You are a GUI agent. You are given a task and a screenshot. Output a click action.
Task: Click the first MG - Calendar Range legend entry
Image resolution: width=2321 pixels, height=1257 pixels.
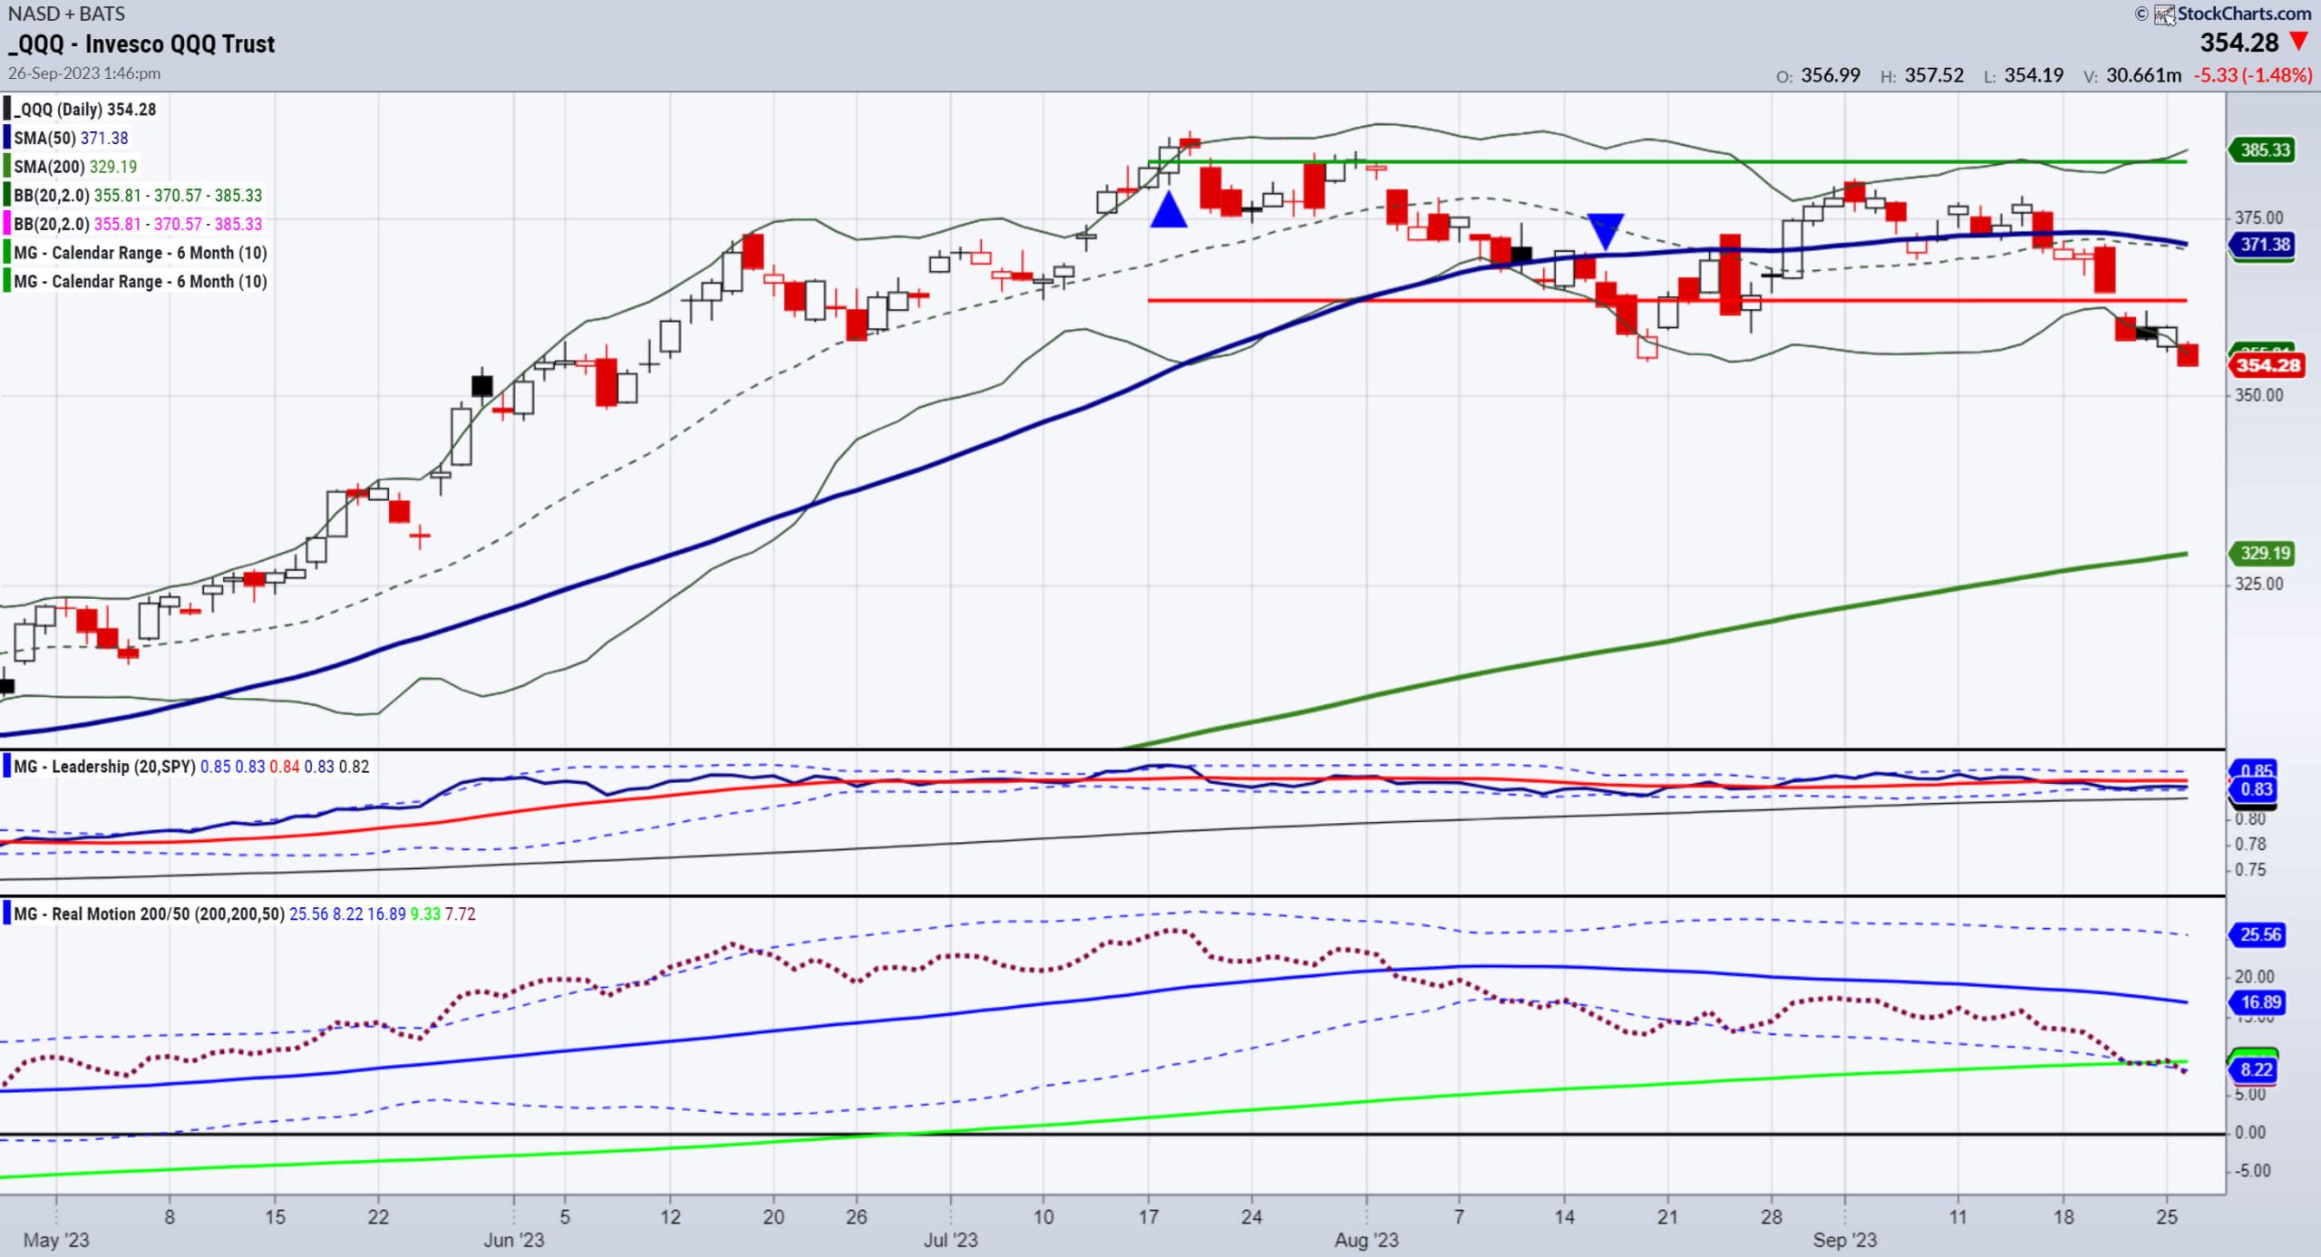(x=140, y=253)
